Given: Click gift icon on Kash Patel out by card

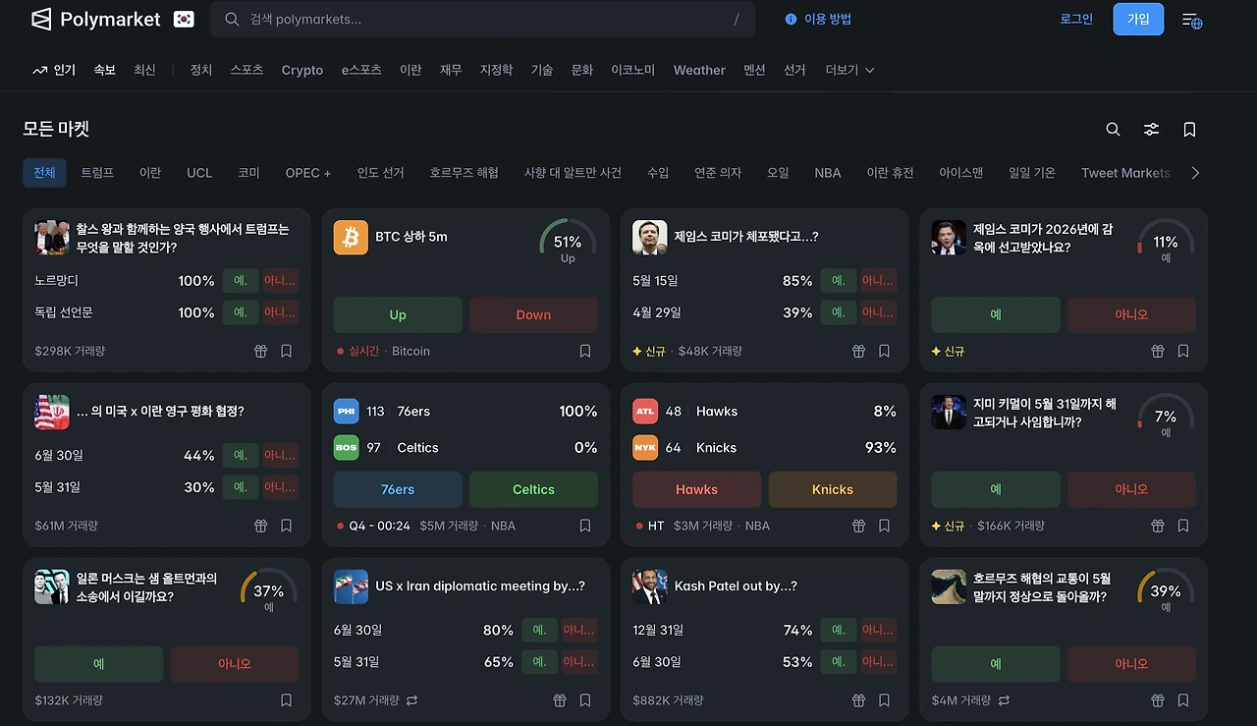Looking at the screenshot, I should 858,700.
